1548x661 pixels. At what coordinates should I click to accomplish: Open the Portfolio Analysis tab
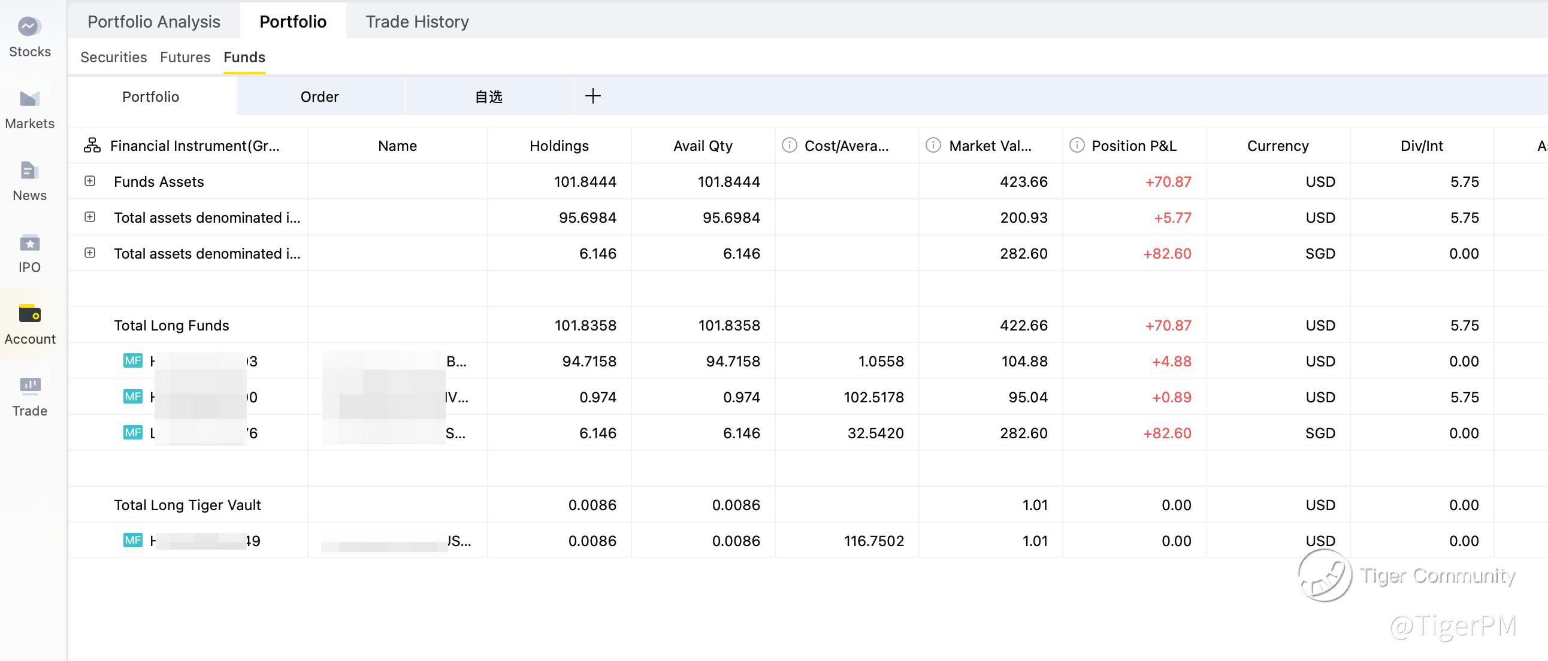point(154,22)
